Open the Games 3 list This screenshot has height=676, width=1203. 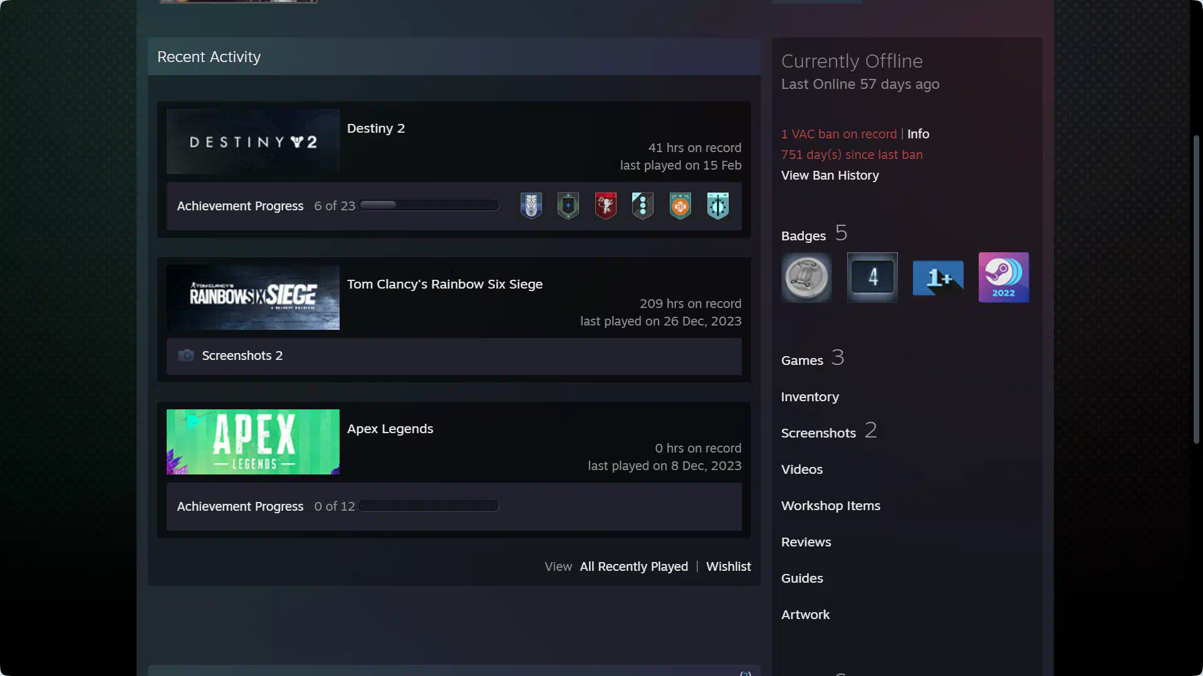click(x=813, y=359)
